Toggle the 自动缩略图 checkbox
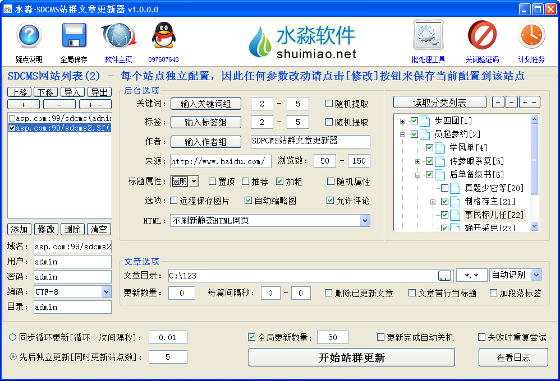This screenshot has height=381, width=560. [248, 201]
